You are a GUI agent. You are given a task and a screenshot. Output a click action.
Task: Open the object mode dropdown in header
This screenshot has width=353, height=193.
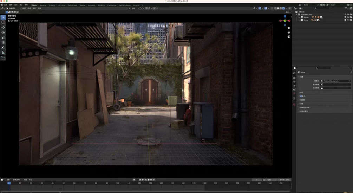point(13,8)
